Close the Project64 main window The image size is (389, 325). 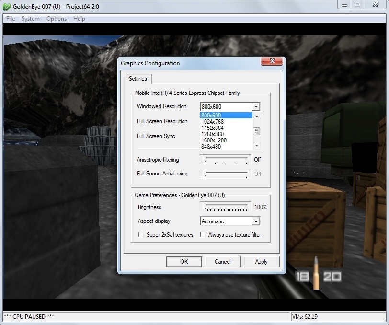375,5
